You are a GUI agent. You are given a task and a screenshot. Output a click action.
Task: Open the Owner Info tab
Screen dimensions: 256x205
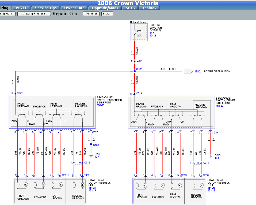pos(74,8)
